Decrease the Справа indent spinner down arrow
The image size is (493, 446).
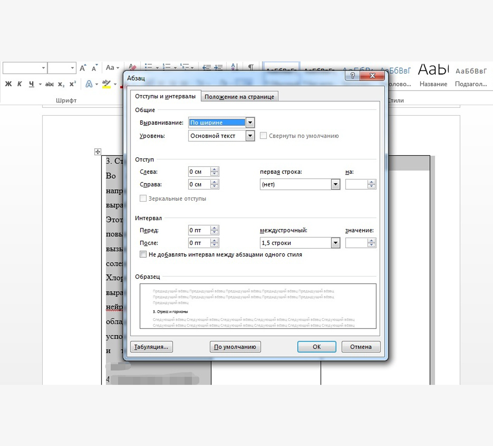click(x=214, y=186)
